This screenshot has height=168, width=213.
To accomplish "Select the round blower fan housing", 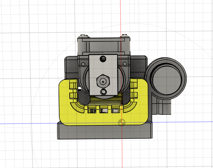I will coord(166,79).
